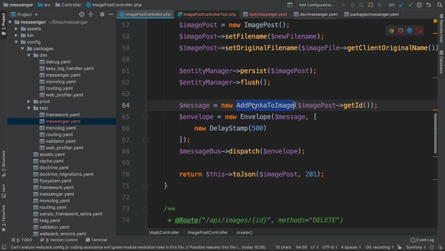Open Git history clock icon

419,5
